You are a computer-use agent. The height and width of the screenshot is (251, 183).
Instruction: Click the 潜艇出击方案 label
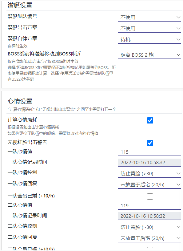click(x=22, y=27)
